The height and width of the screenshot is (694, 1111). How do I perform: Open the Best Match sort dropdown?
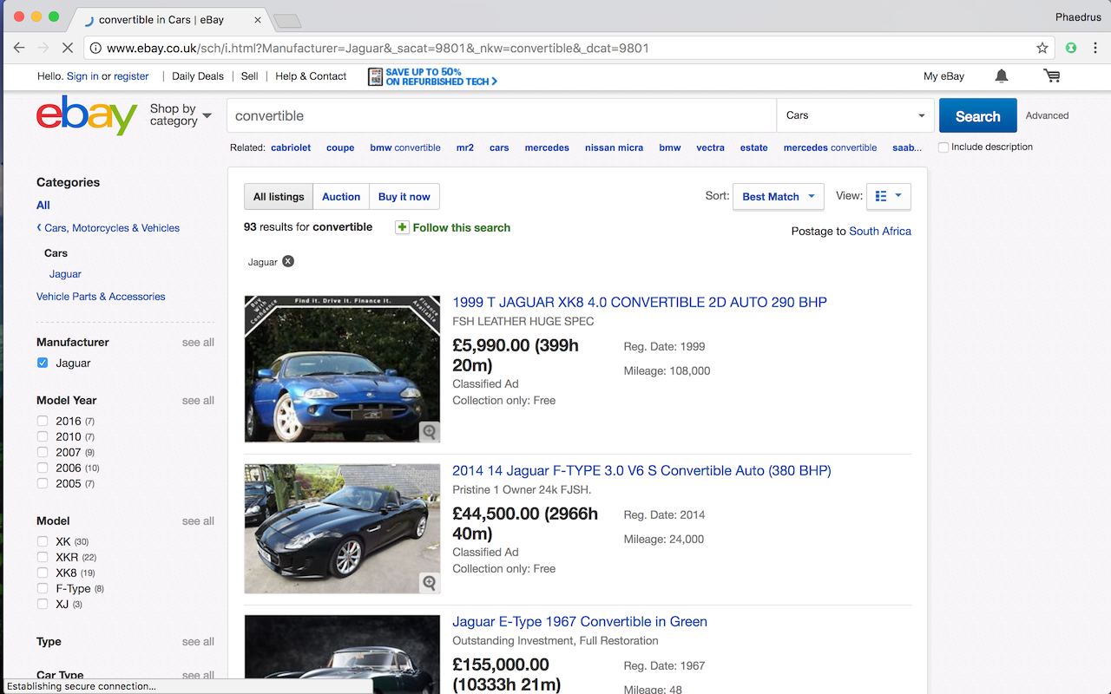click(778, 197)
